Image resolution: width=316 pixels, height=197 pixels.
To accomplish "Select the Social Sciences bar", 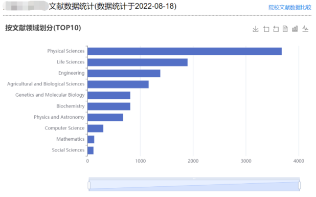I will click(91, 150).
